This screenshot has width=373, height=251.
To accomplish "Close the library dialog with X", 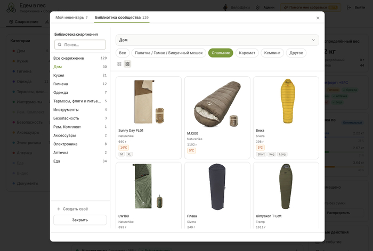I will pos(318,18).
